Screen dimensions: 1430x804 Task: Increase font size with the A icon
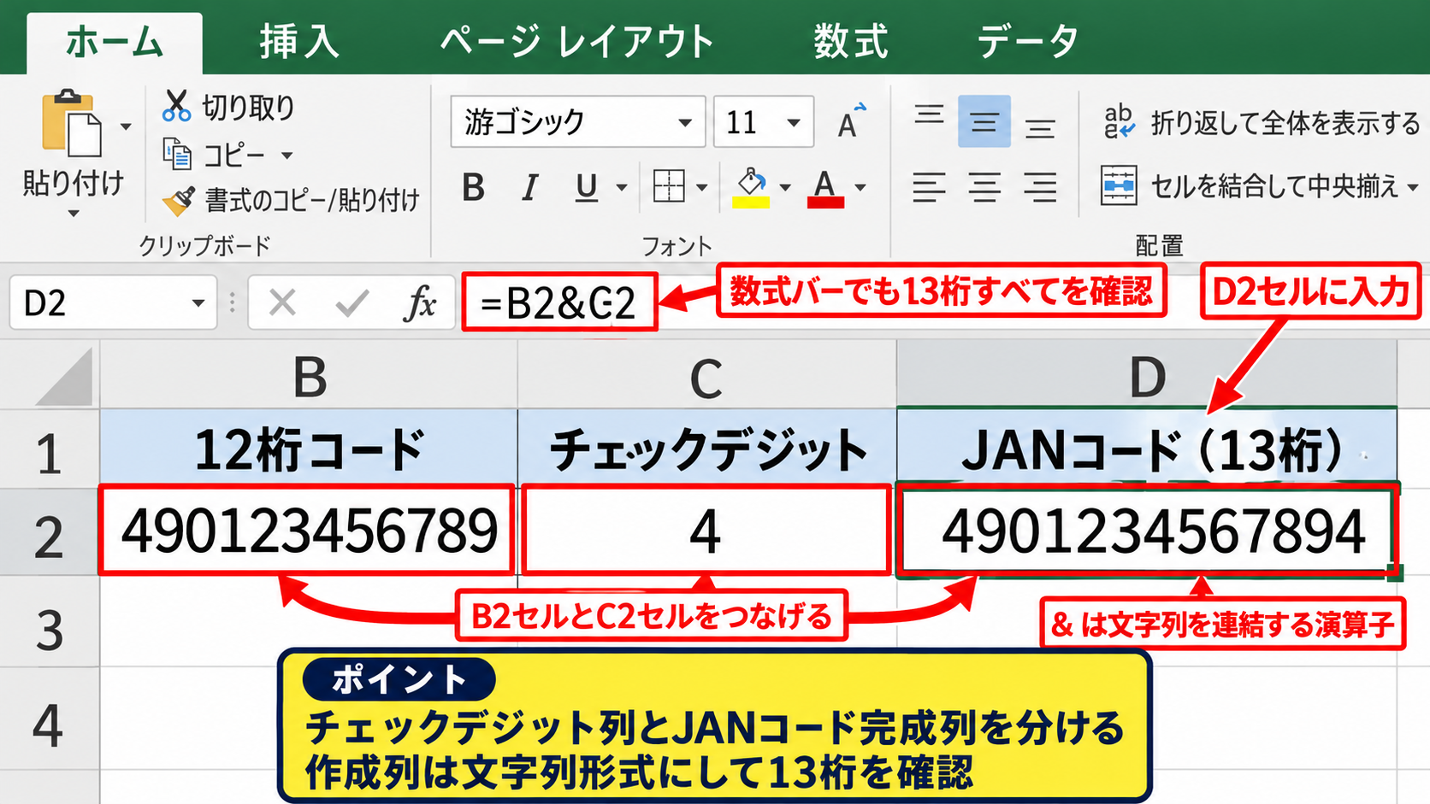click(x=851, y=121)
